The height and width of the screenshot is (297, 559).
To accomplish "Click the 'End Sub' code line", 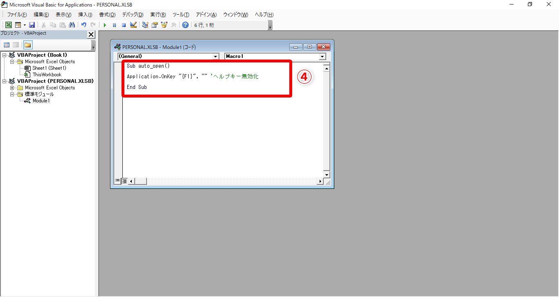I will (137, 87).
